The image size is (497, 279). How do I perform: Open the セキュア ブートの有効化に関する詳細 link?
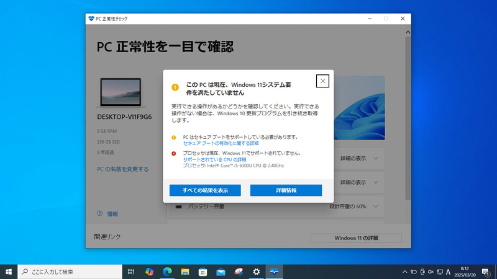221,143
